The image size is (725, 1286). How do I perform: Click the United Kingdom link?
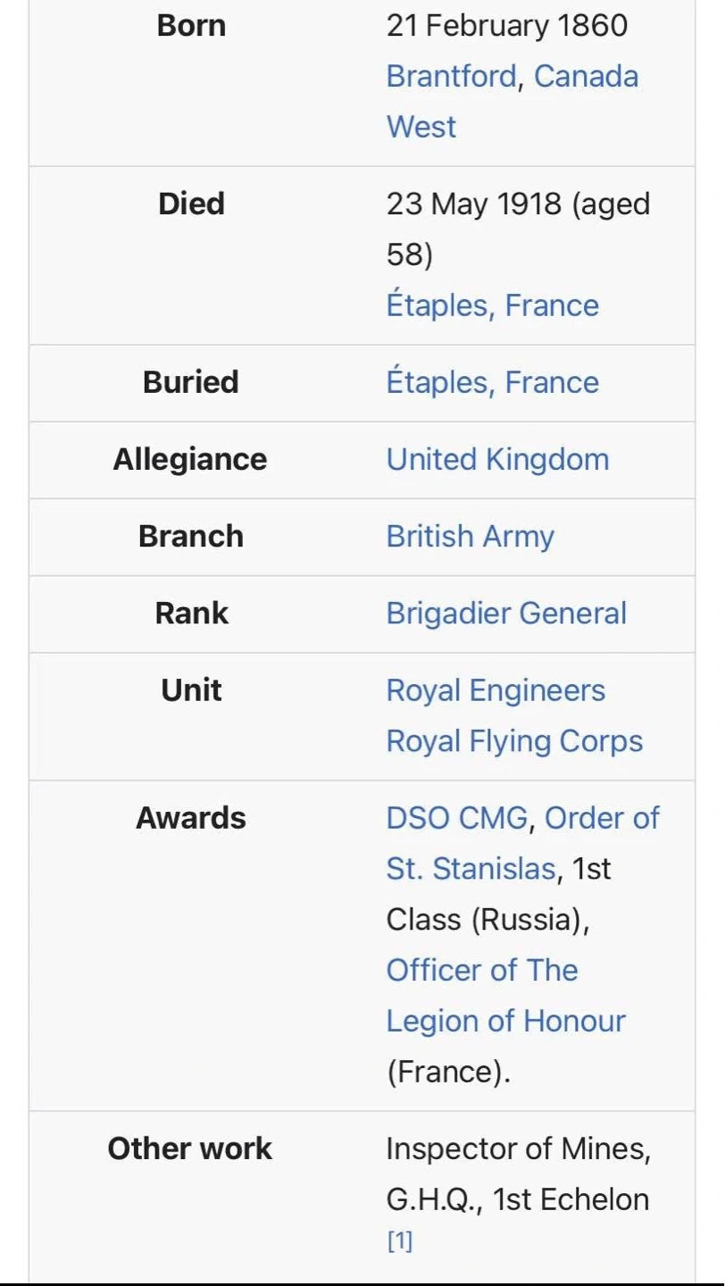(497, 459)
